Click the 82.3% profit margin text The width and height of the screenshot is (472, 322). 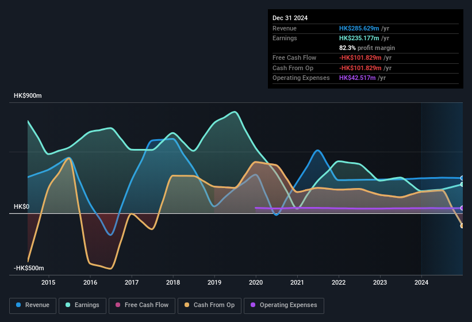pyautogui.click(x=367, y=48)
